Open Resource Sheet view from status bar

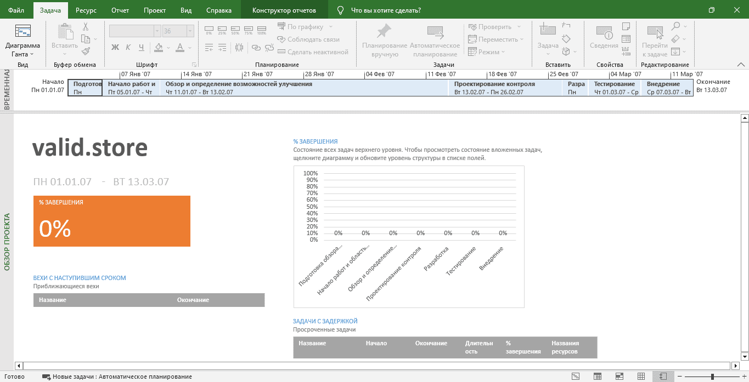[x=641, y=377]
